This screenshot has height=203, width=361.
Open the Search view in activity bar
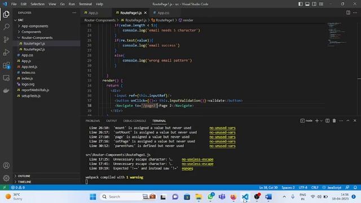click(6, 27)
